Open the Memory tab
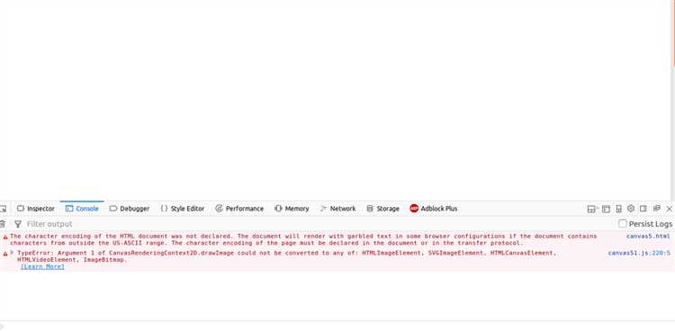Viewport: 675px width, 331px height. (292, 209)
